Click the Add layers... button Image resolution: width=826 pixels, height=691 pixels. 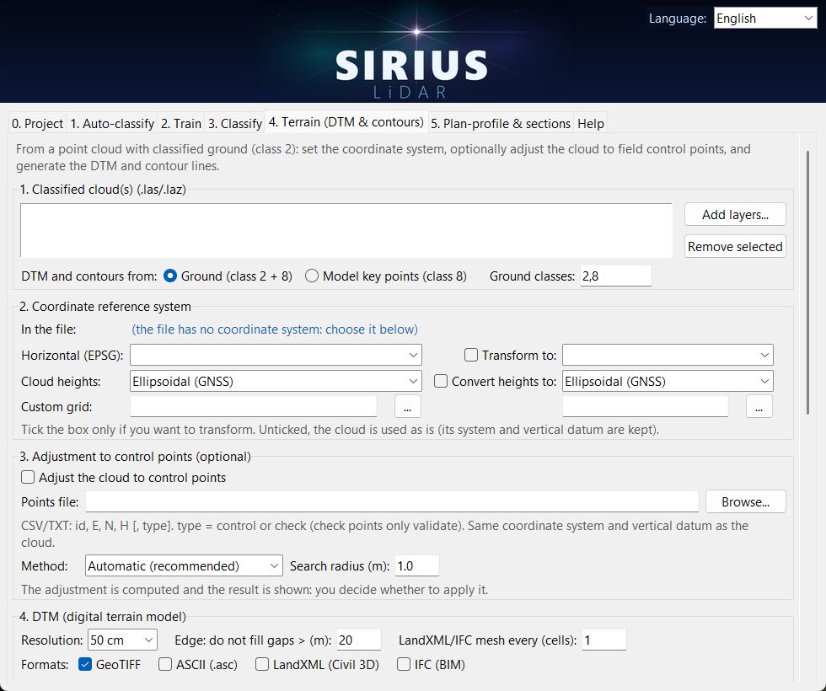point(735,214)
